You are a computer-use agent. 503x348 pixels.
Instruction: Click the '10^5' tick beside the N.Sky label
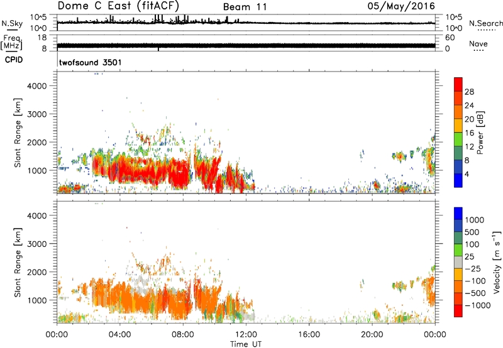click(x=38, y=17)
